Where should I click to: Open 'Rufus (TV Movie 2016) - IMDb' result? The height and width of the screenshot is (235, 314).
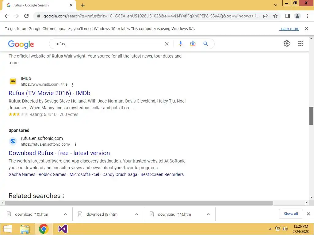[x=49, y=93]
